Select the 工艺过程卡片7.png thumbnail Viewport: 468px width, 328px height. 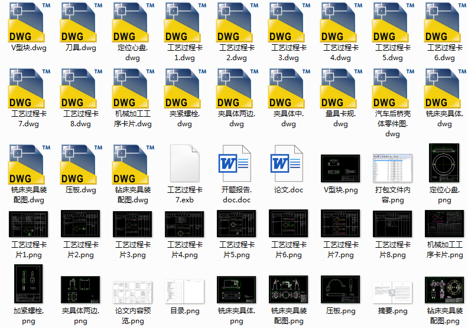click(340, 224)
